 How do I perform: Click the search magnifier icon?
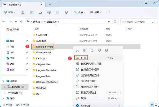(x=153, y=22)
